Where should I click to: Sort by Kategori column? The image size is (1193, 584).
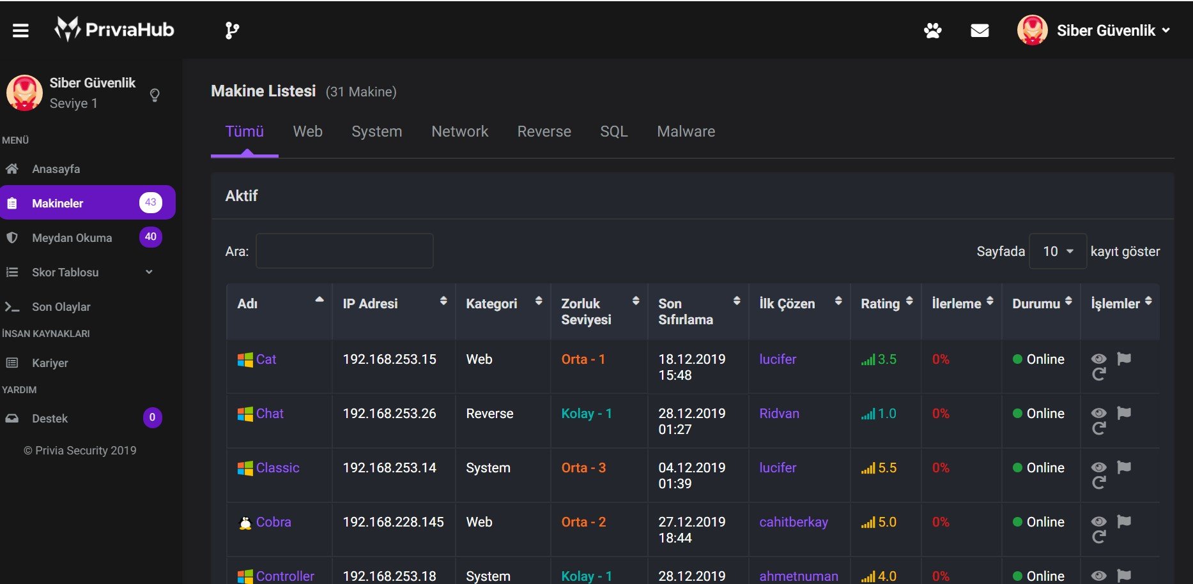point(503,311)
